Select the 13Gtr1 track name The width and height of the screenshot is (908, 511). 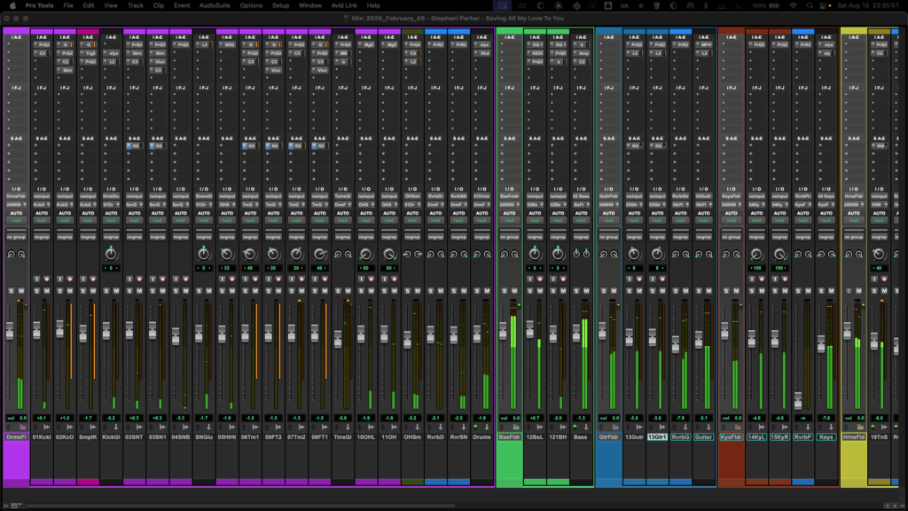pos(657,436)
